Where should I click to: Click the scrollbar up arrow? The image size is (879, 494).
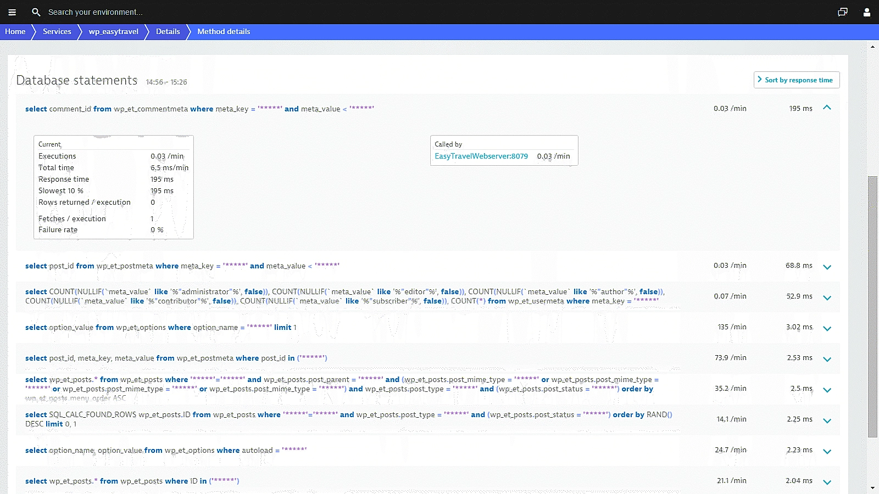tap(872, 47)
